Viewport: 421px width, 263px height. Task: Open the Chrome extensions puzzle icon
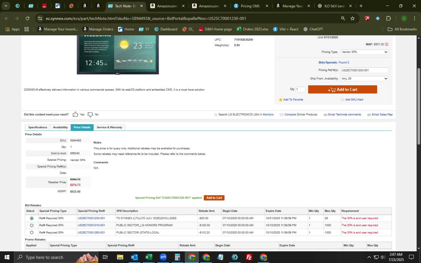point(388,18)
